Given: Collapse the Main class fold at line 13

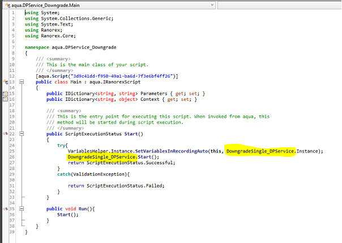Looking at the screenshot, I should [22, 82].
